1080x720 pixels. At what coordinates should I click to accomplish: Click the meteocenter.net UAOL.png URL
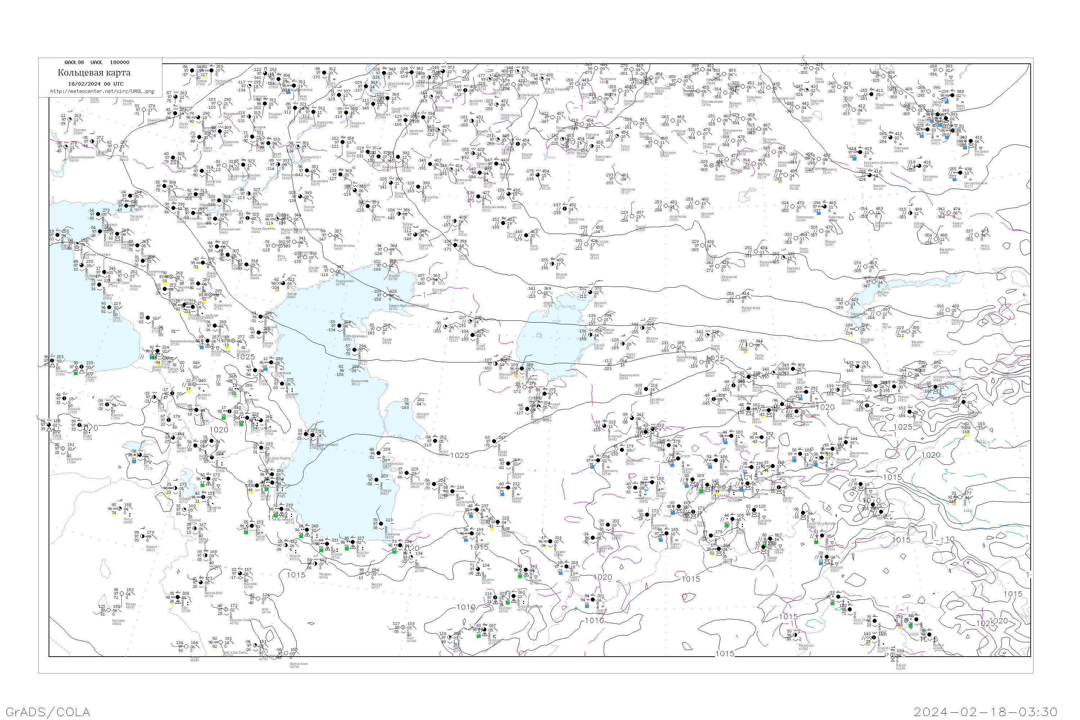click(102, 91)
